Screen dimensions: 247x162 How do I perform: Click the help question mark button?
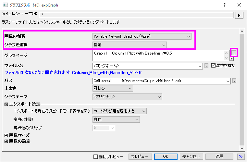coord(225,5)
